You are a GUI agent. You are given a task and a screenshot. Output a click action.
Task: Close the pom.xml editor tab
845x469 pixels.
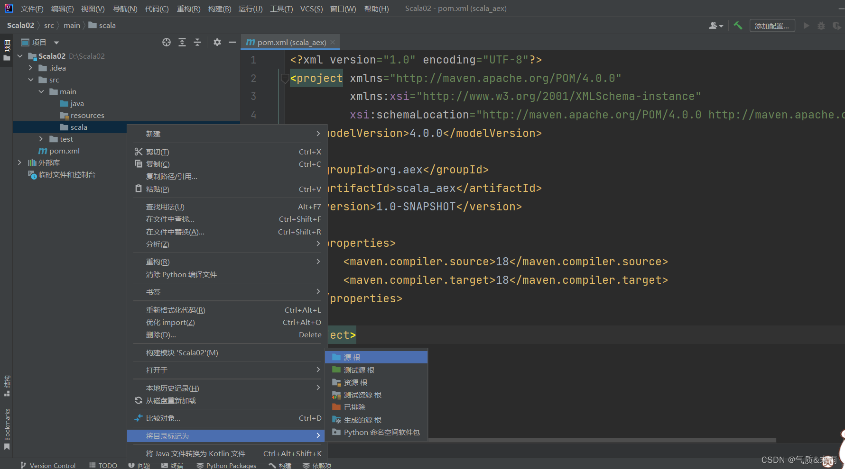[333, 42]
